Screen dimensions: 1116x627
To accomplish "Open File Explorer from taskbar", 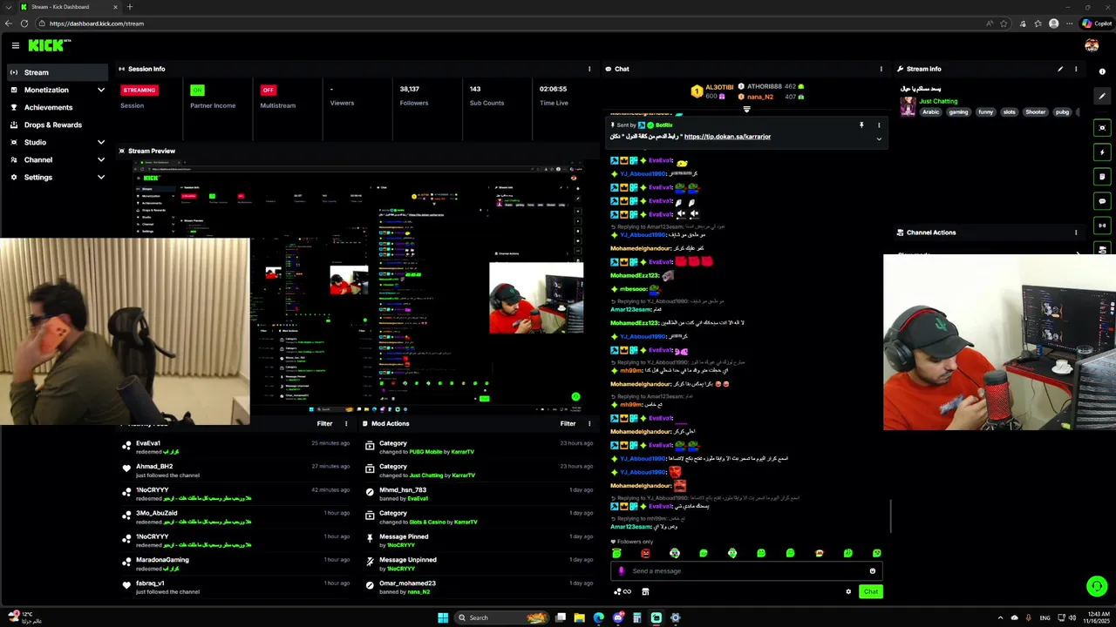I will tap(579, 617).
